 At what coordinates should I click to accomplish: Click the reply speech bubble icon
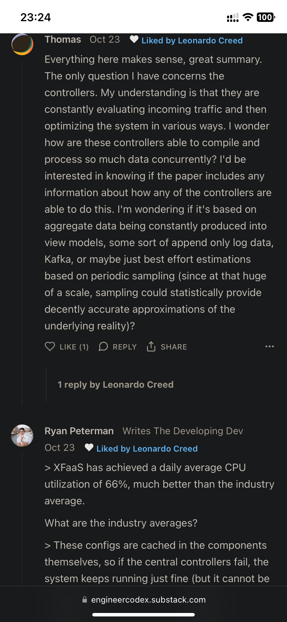pyautogui.click(x=103, y=346)
